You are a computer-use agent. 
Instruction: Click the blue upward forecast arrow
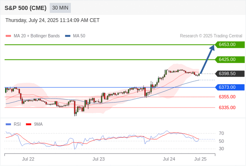[x=207, y=59]
